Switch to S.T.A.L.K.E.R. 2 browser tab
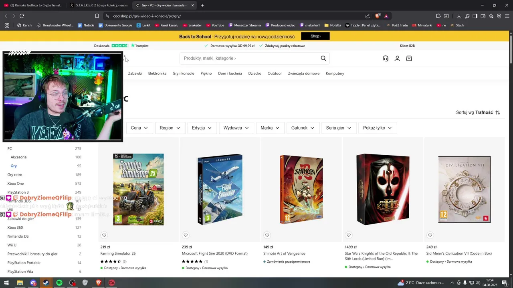This screenshot has height=288, width=513. pyautogui.click(x=99, y=5)
